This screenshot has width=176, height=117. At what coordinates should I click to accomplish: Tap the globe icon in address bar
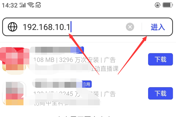(x=12, y=27)
